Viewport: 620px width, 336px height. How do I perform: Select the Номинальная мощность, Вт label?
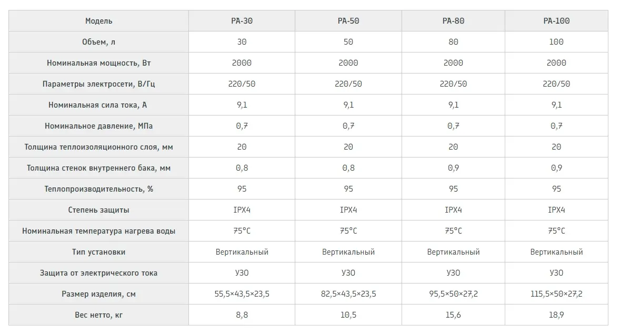99,63
